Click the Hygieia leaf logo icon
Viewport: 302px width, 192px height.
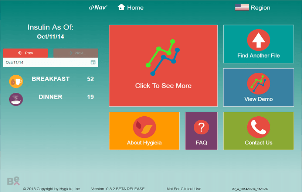tap(144, 127)
